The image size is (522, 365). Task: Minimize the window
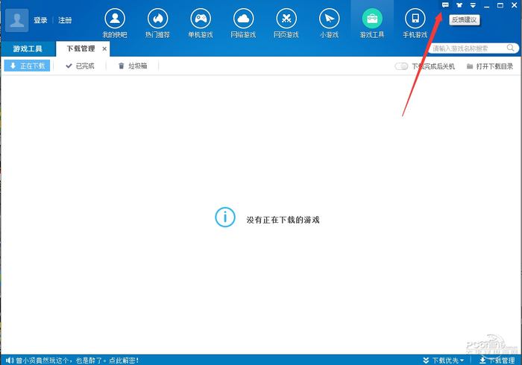tap(487, 5)
